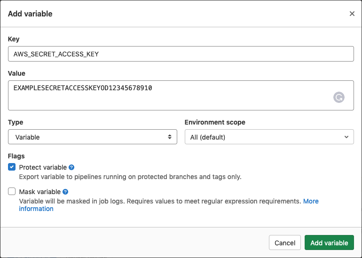Viewport: 362px width, 258px height.
Task: Click the Value text area
Action: (181, 95)
